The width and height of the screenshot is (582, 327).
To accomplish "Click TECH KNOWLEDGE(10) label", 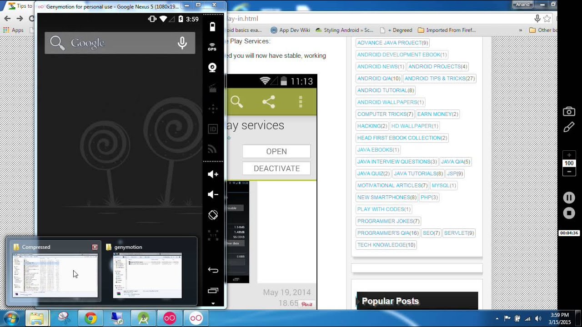I will click(386, 245).
